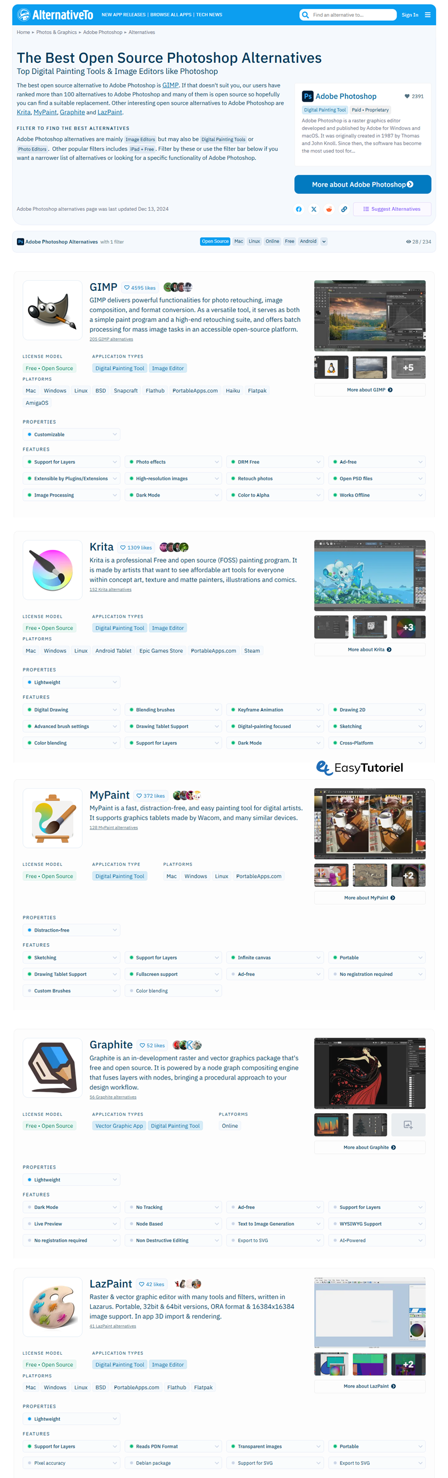This screenshot has width=448, height=1478.
Task: Open Browse All Apps menu
Action: click(171, 15)
